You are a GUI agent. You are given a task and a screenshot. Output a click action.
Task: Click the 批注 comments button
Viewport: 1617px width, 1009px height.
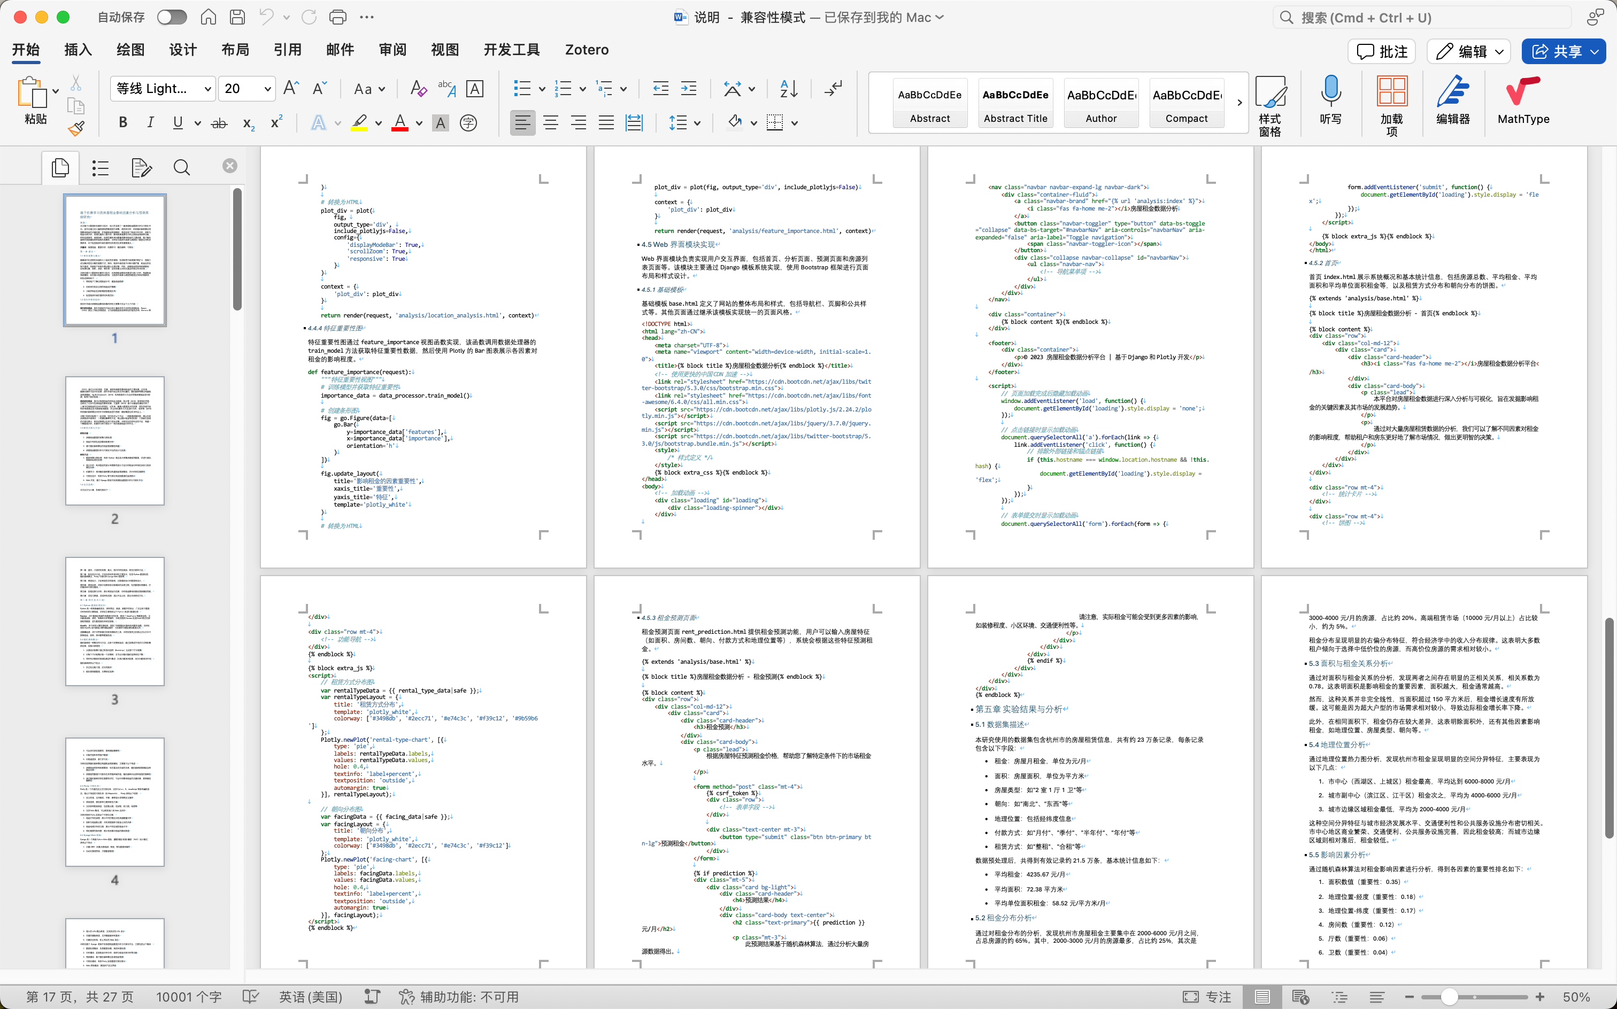click(1381, 51)
